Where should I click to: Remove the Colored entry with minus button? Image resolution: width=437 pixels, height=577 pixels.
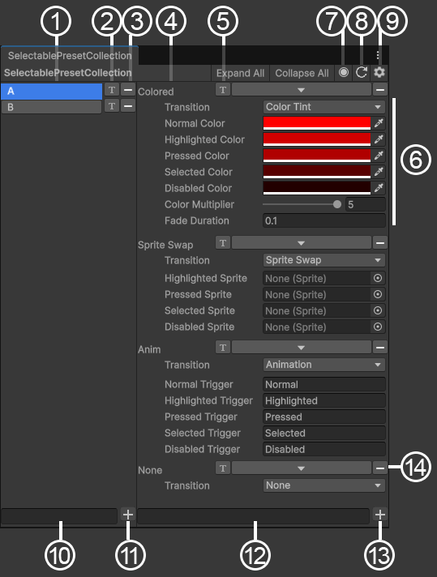380,90
